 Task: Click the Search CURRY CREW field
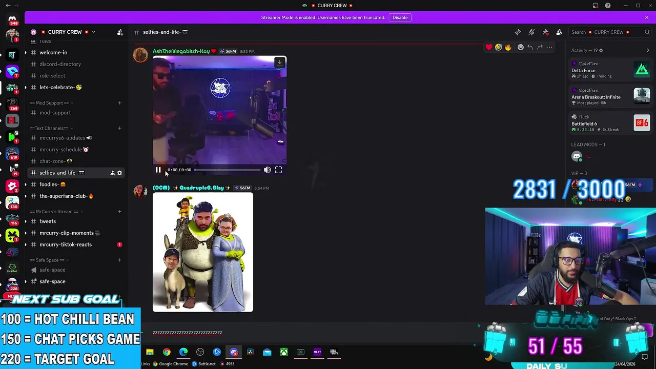point(610,32)
